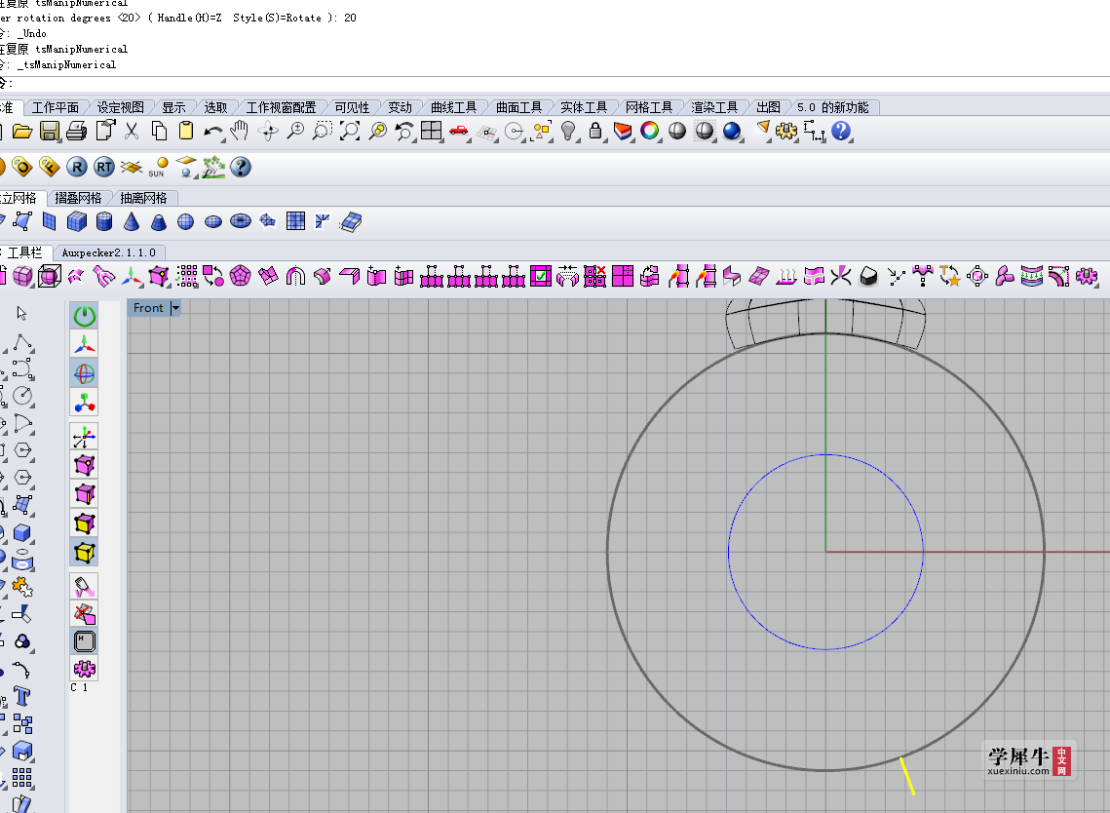Toggle face selection yellow-face cube filter
The height and width of the screenshot is (813, 1110).
click(x=84, y=523)
